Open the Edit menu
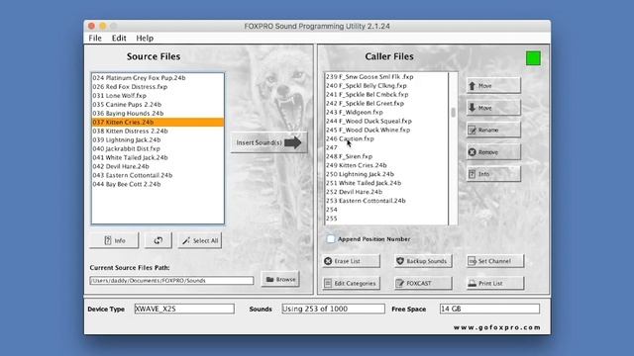The width and height of the screenshot is (634, 356). coord(119,38)
